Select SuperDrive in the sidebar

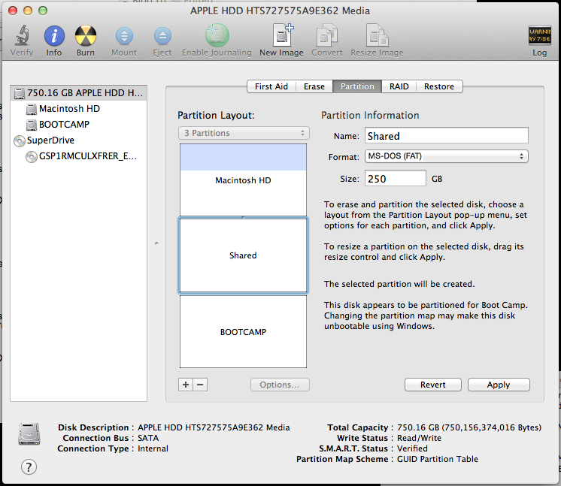coord(79,140)
